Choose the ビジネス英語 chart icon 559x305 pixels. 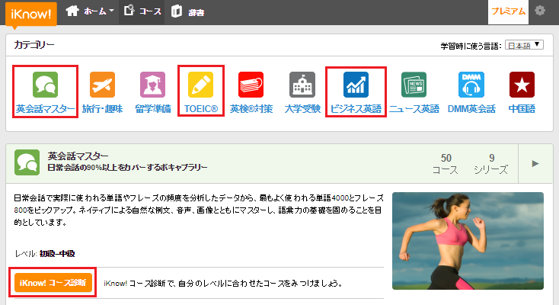pos(356,85)
